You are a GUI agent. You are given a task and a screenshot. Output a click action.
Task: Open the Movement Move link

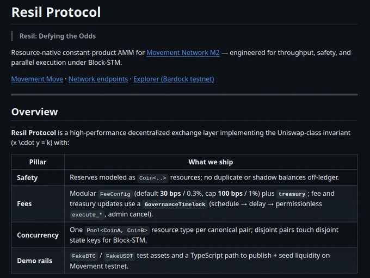tap(37, 79)
